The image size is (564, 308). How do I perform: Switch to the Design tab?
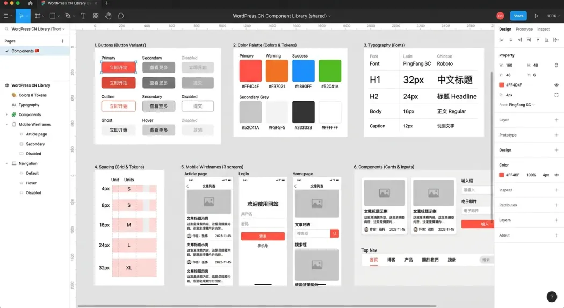click(x=505, y=29)
